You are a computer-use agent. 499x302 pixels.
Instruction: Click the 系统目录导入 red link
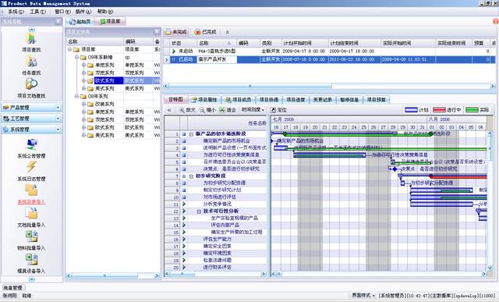click(x=31, y=202)
